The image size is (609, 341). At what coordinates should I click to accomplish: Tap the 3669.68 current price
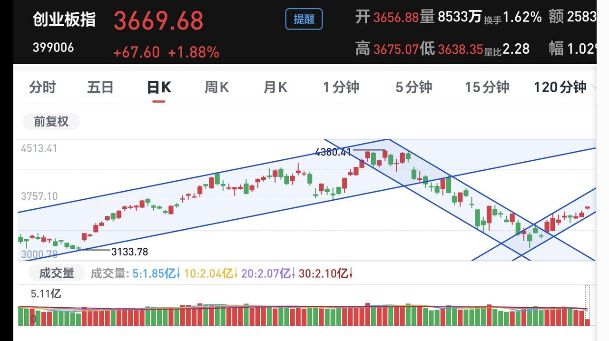pos(158,21)
